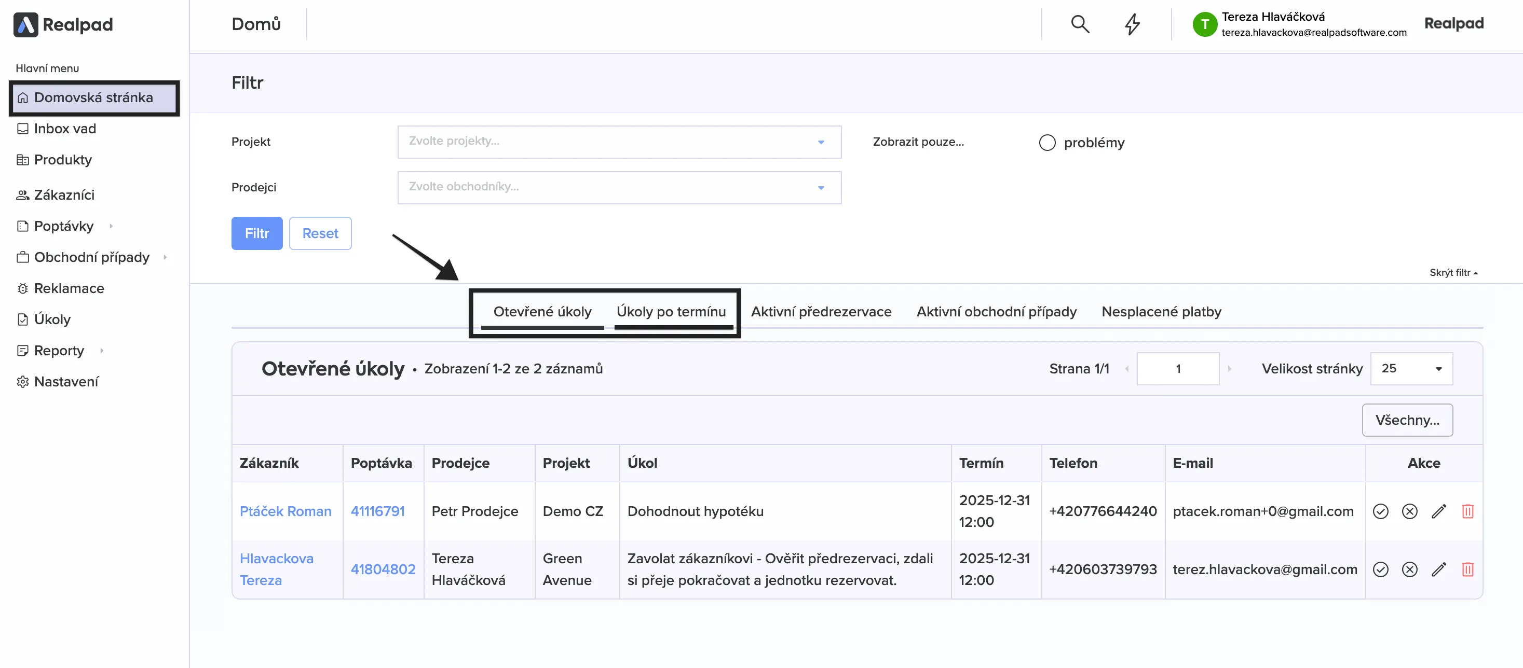Click the Realpad logo in sidebar

(x=63, y=24)
